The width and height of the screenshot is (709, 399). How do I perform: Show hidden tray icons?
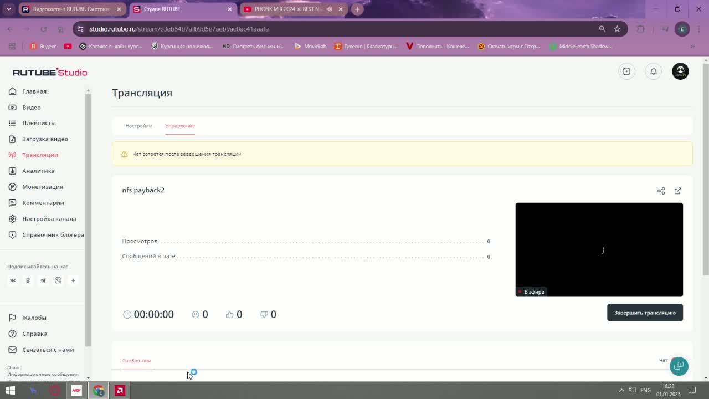click(621, 391)
